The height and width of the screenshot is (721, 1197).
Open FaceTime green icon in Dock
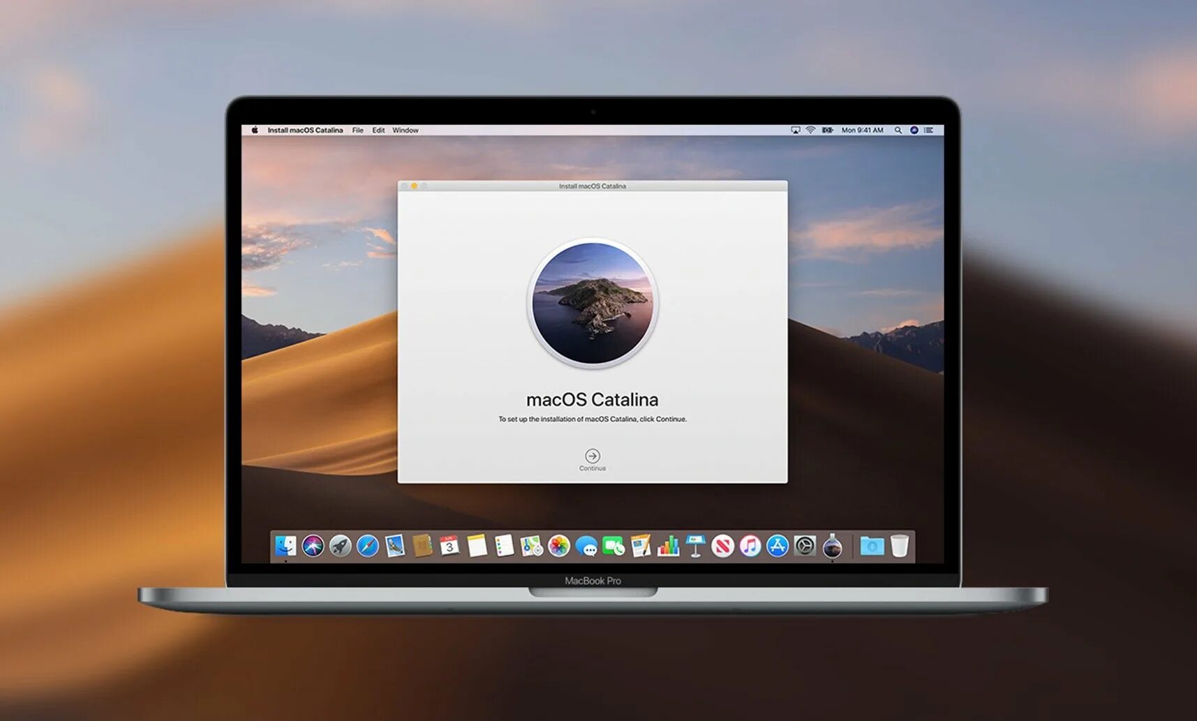614,546
